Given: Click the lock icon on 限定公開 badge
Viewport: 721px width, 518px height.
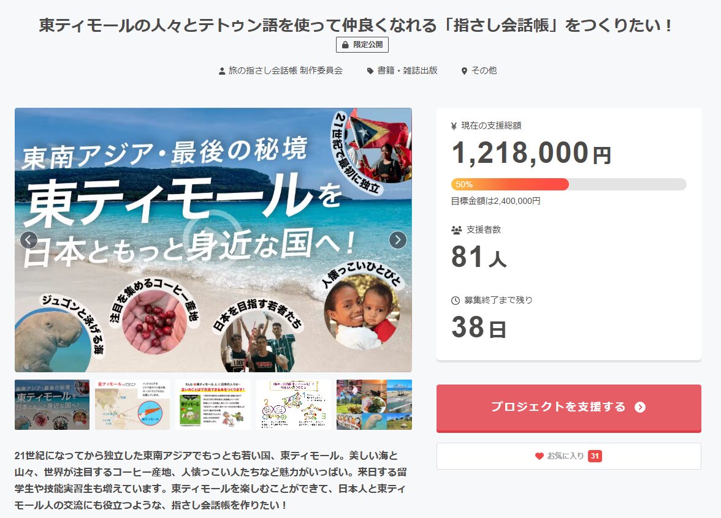Looking at the screenshot, I should pos(345,45).
